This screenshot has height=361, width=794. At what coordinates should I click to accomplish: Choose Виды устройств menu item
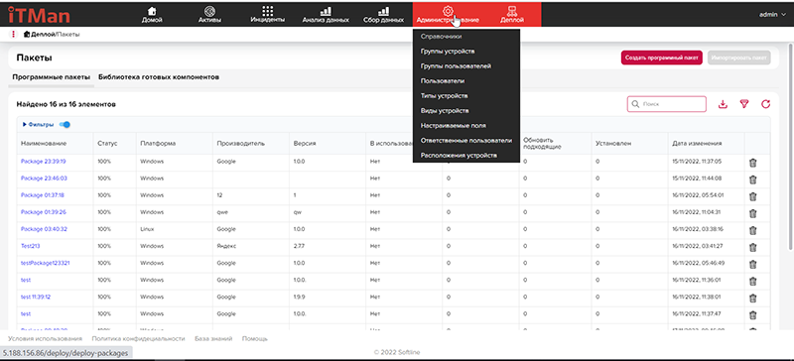(444, 110)
